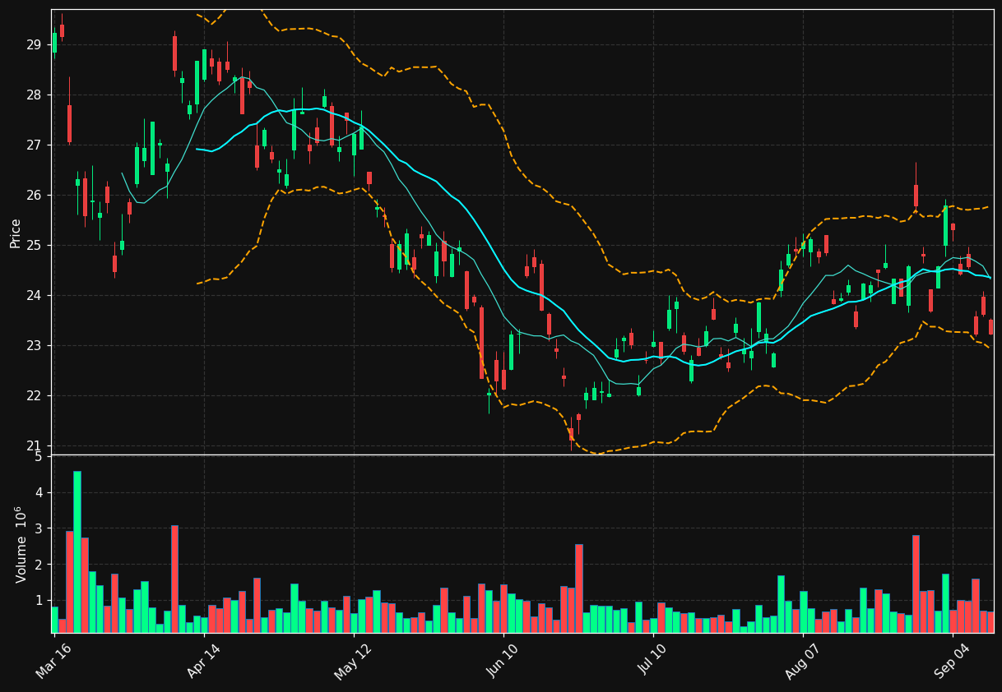The height and width of the screenshot is (692, 1002).
Task: Click the Jun 10 date label
Action: 502,662
